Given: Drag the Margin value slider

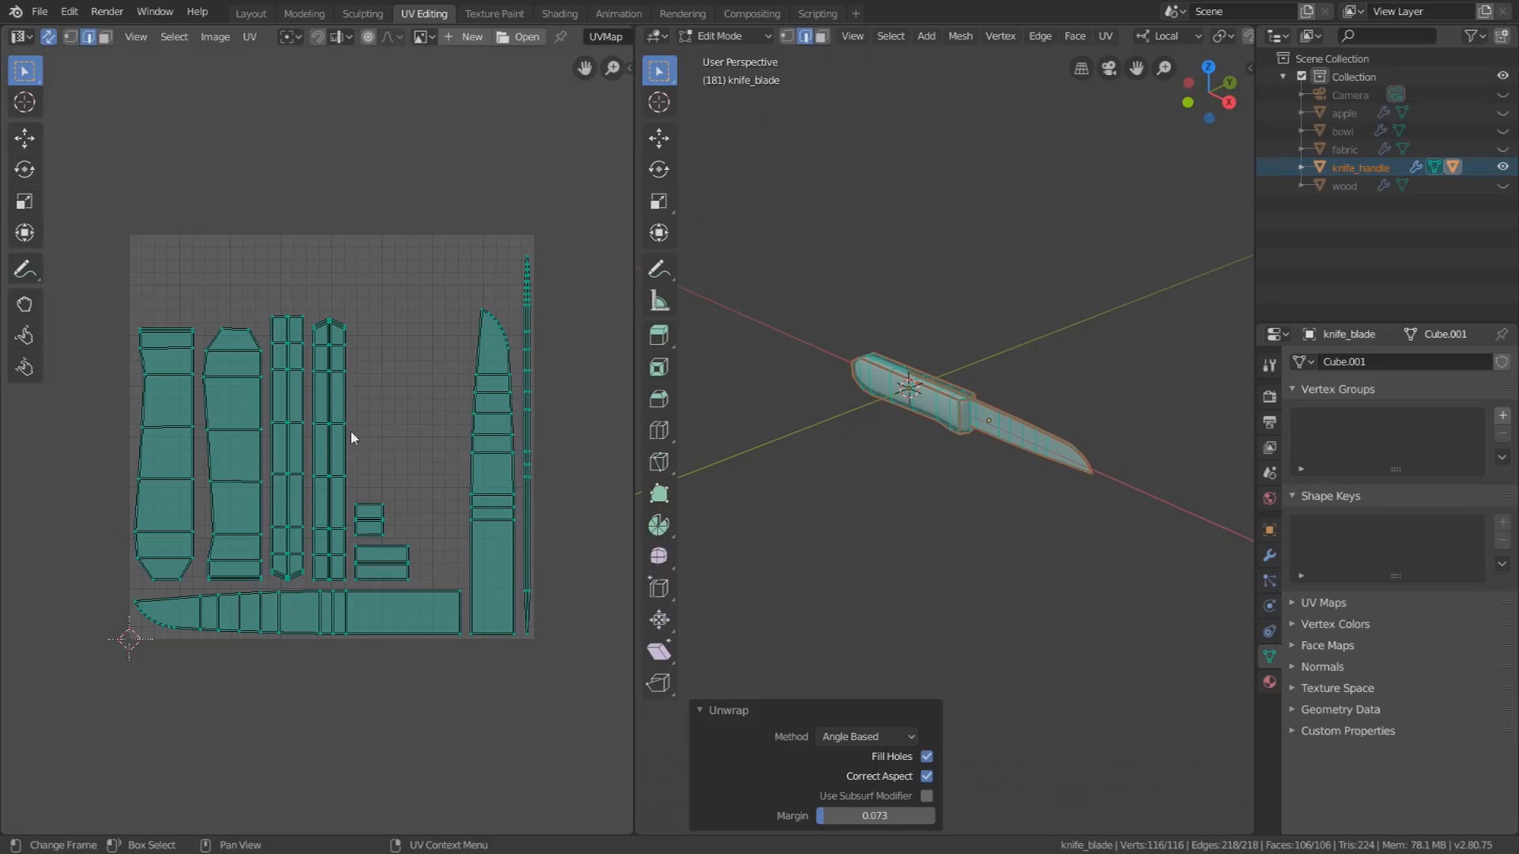Looking at the screenshot, I should coord(874,815).
